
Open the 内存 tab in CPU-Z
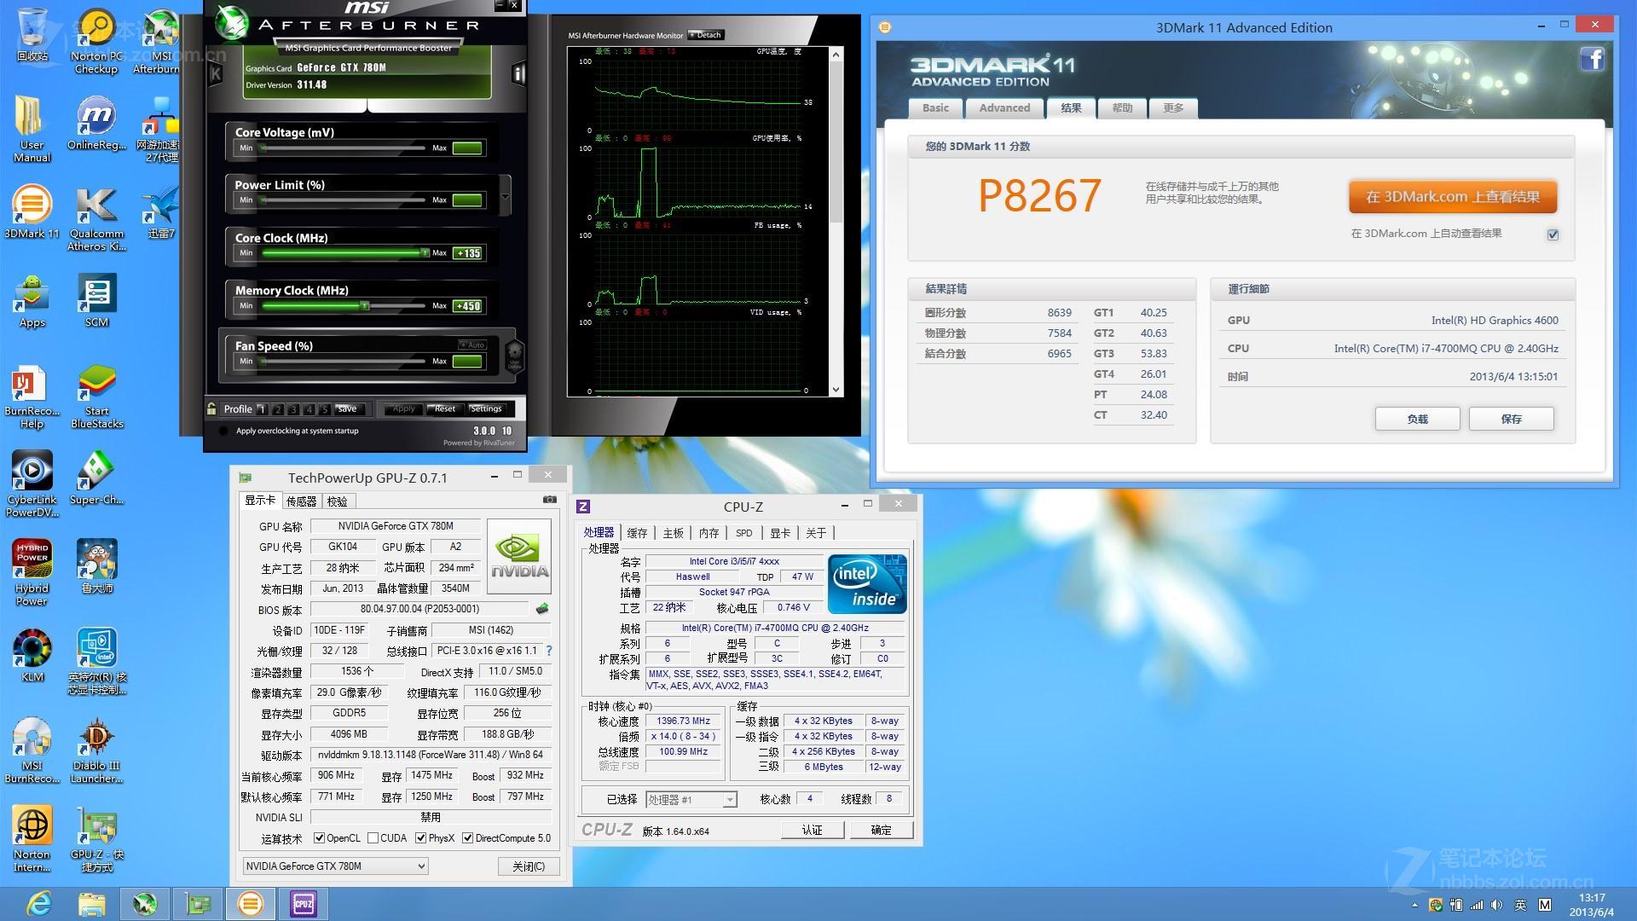pyautogui.click(x=709, y=533)
